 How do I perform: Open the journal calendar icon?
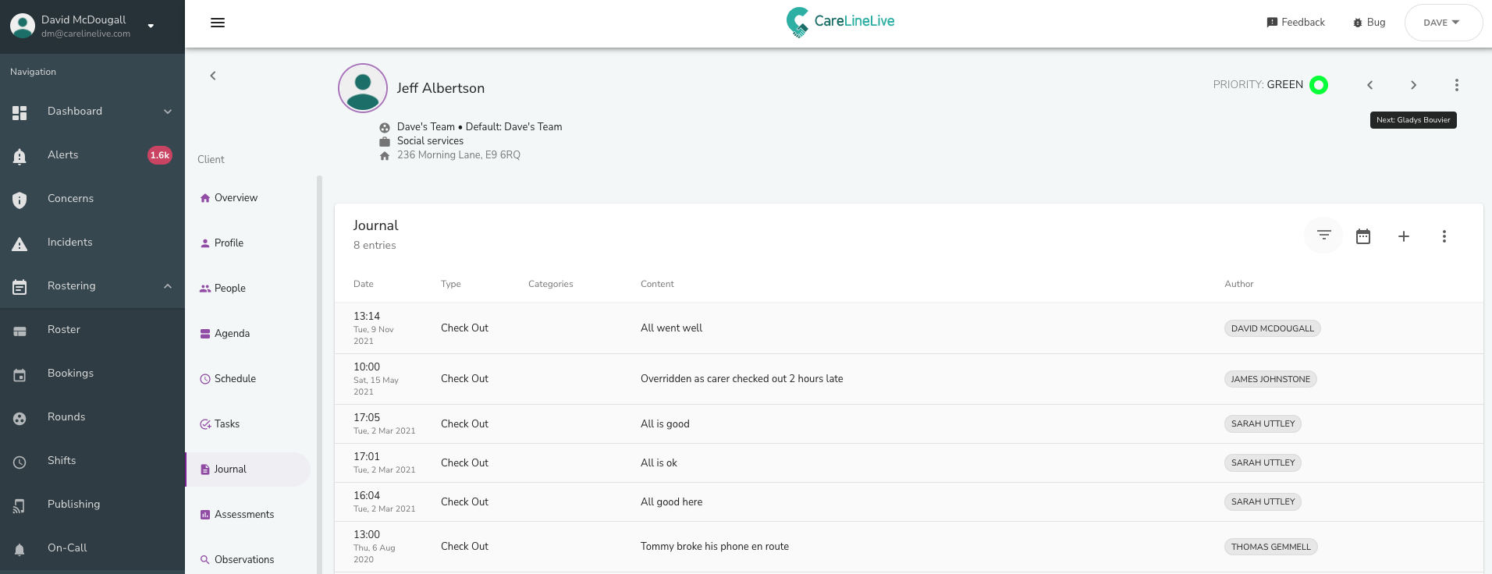pyautogui.click(x=1363, y=236)
